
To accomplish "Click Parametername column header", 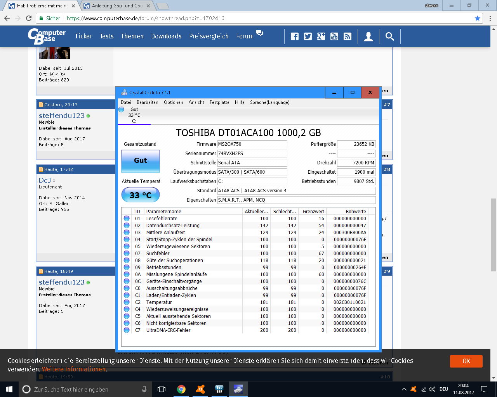I will [193, 211].
